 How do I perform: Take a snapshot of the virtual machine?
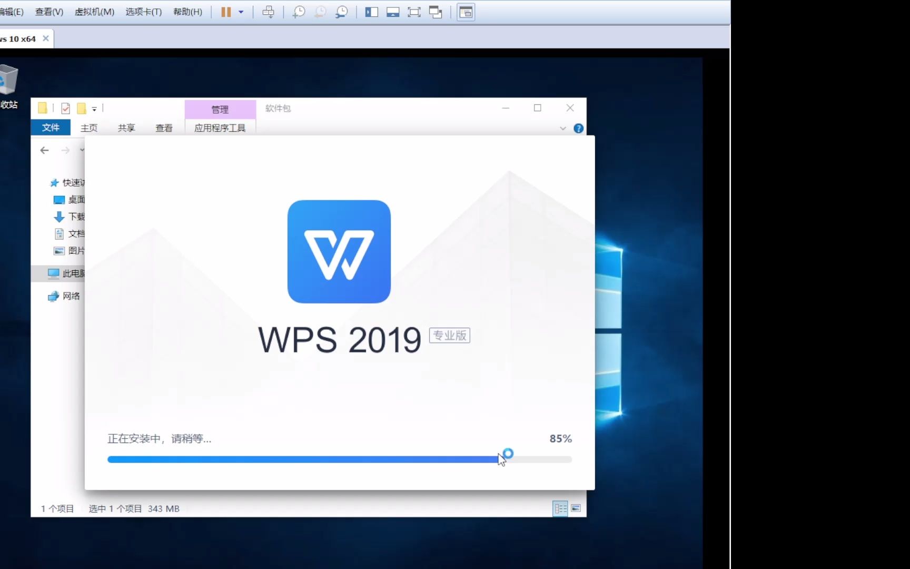[299, 12]
